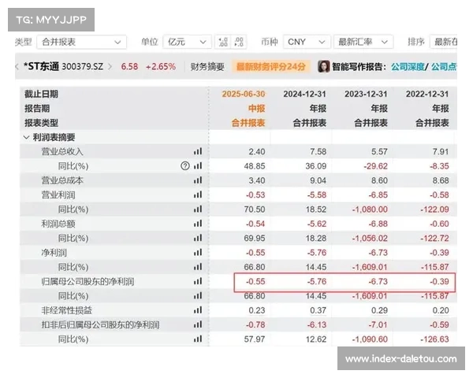The height and width of the screenshot is (378, 473).
Task: Select 2022-12-31 column header
Action: [427, 94]
